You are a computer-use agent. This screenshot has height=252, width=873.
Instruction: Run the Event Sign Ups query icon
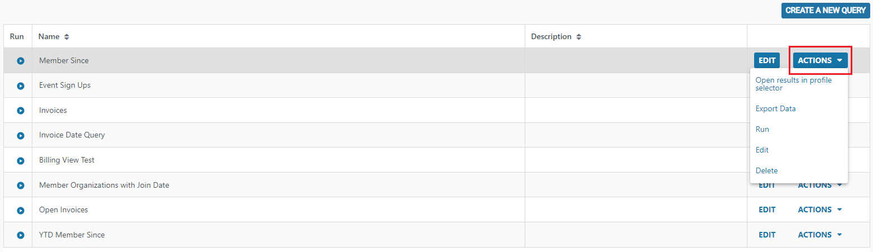click(x=21, y=86)
